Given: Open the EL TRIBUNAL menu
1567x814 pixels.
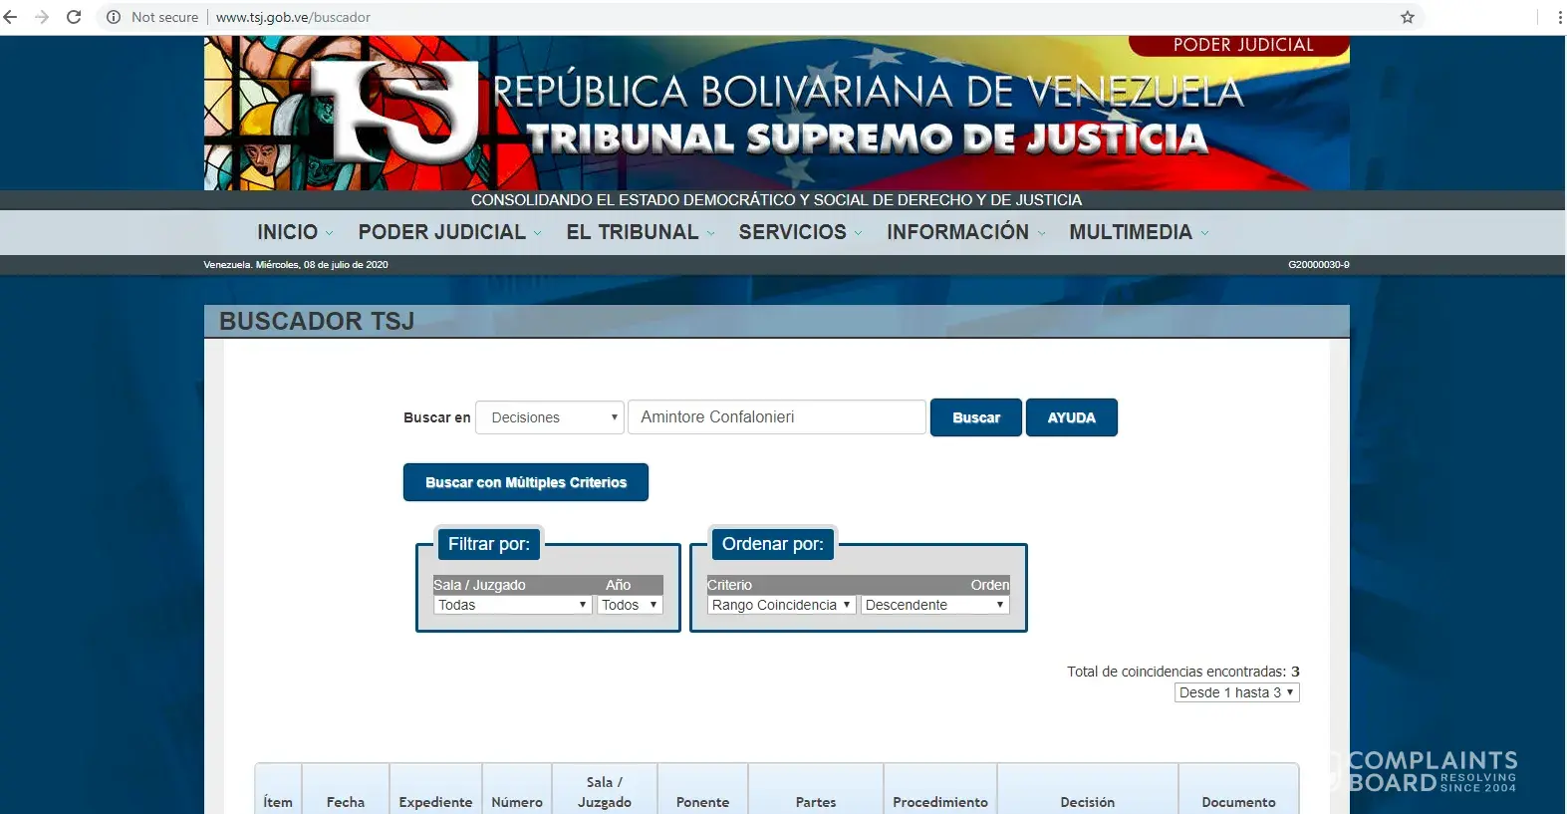Looking at the screenshot, I should pos(641,232).
